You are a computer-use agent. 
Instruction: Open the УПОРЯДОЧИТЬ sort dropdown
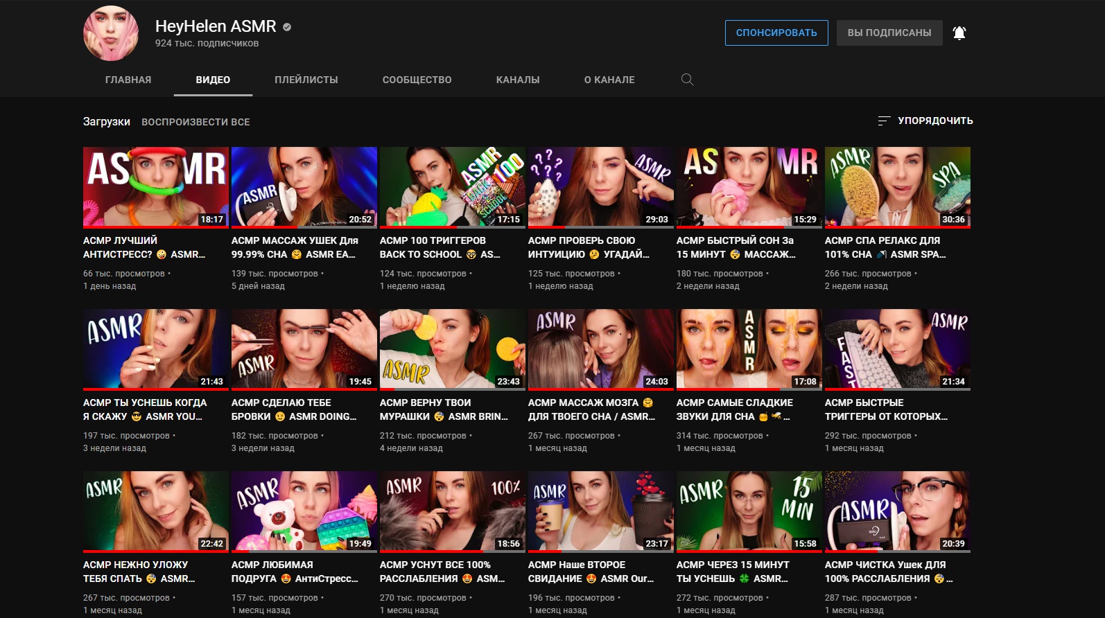coord(925,121)
